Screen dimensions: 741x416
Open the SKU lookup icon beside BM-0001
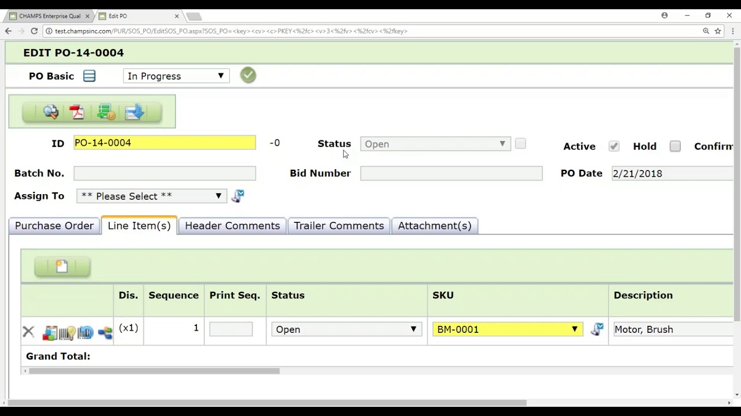pyautogui.click(x=597, y=329)
